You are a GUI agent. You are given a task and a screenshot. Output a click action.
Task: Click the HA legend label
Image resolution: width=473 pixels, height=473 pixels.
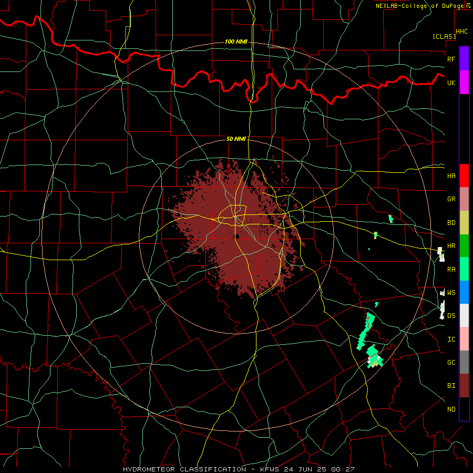(451, 176)
